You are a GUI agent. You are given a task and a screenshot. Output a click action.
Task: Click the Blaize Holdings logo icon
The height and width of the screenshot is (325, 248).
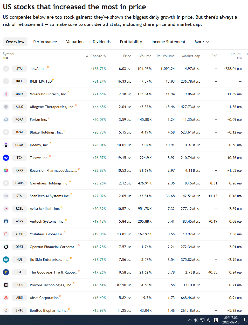point(6,132)
